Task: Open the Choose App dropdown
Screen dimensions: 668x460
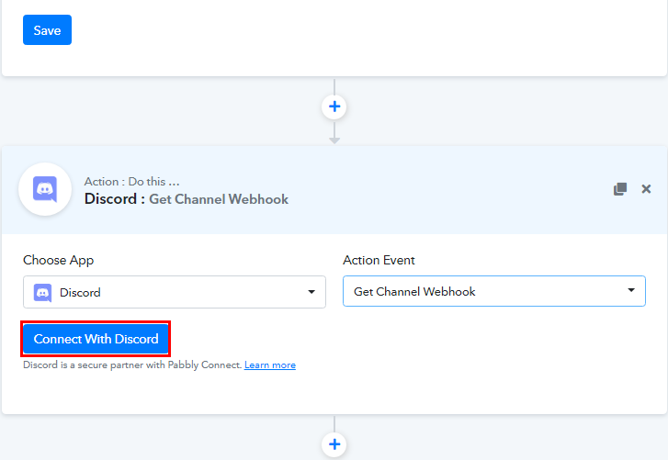Action: click(x=174, y=292)
